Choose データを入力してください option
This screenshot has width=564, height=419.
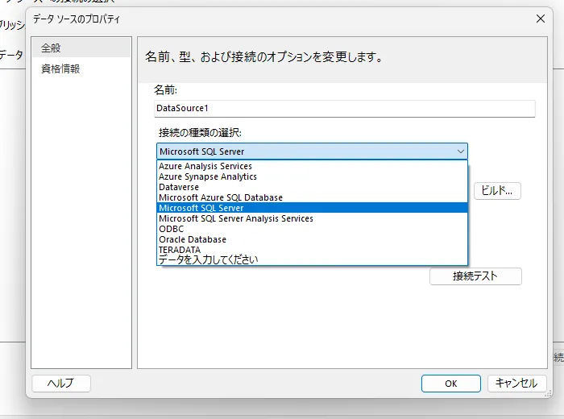coord(313,259)
